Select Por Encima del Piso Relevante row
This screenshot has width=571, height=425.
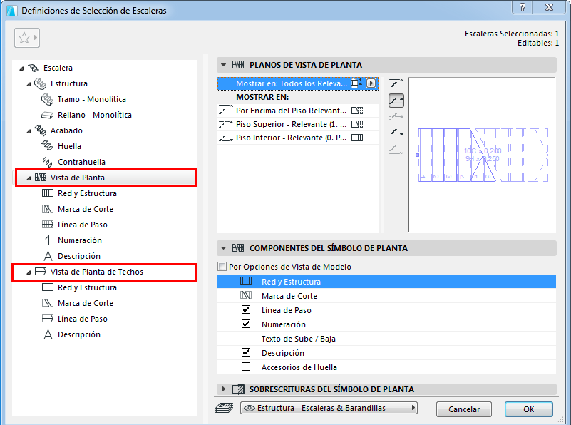pos(298,111)
